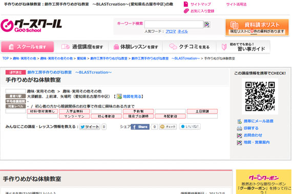Click the 趣味･実用その他 breadcrumb link

click(x=25, y=58)
